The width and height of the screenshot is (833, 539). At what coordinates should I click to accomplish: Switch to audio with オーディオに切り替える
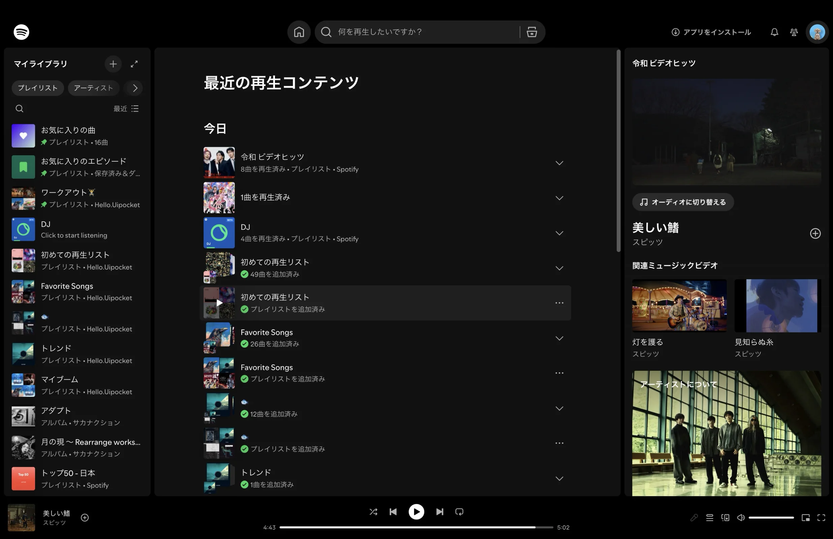pyautogui.click(x=683, y=202)
